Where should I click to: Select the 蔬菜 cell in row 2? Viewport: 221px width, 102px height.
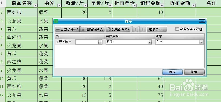coord(50,12)
